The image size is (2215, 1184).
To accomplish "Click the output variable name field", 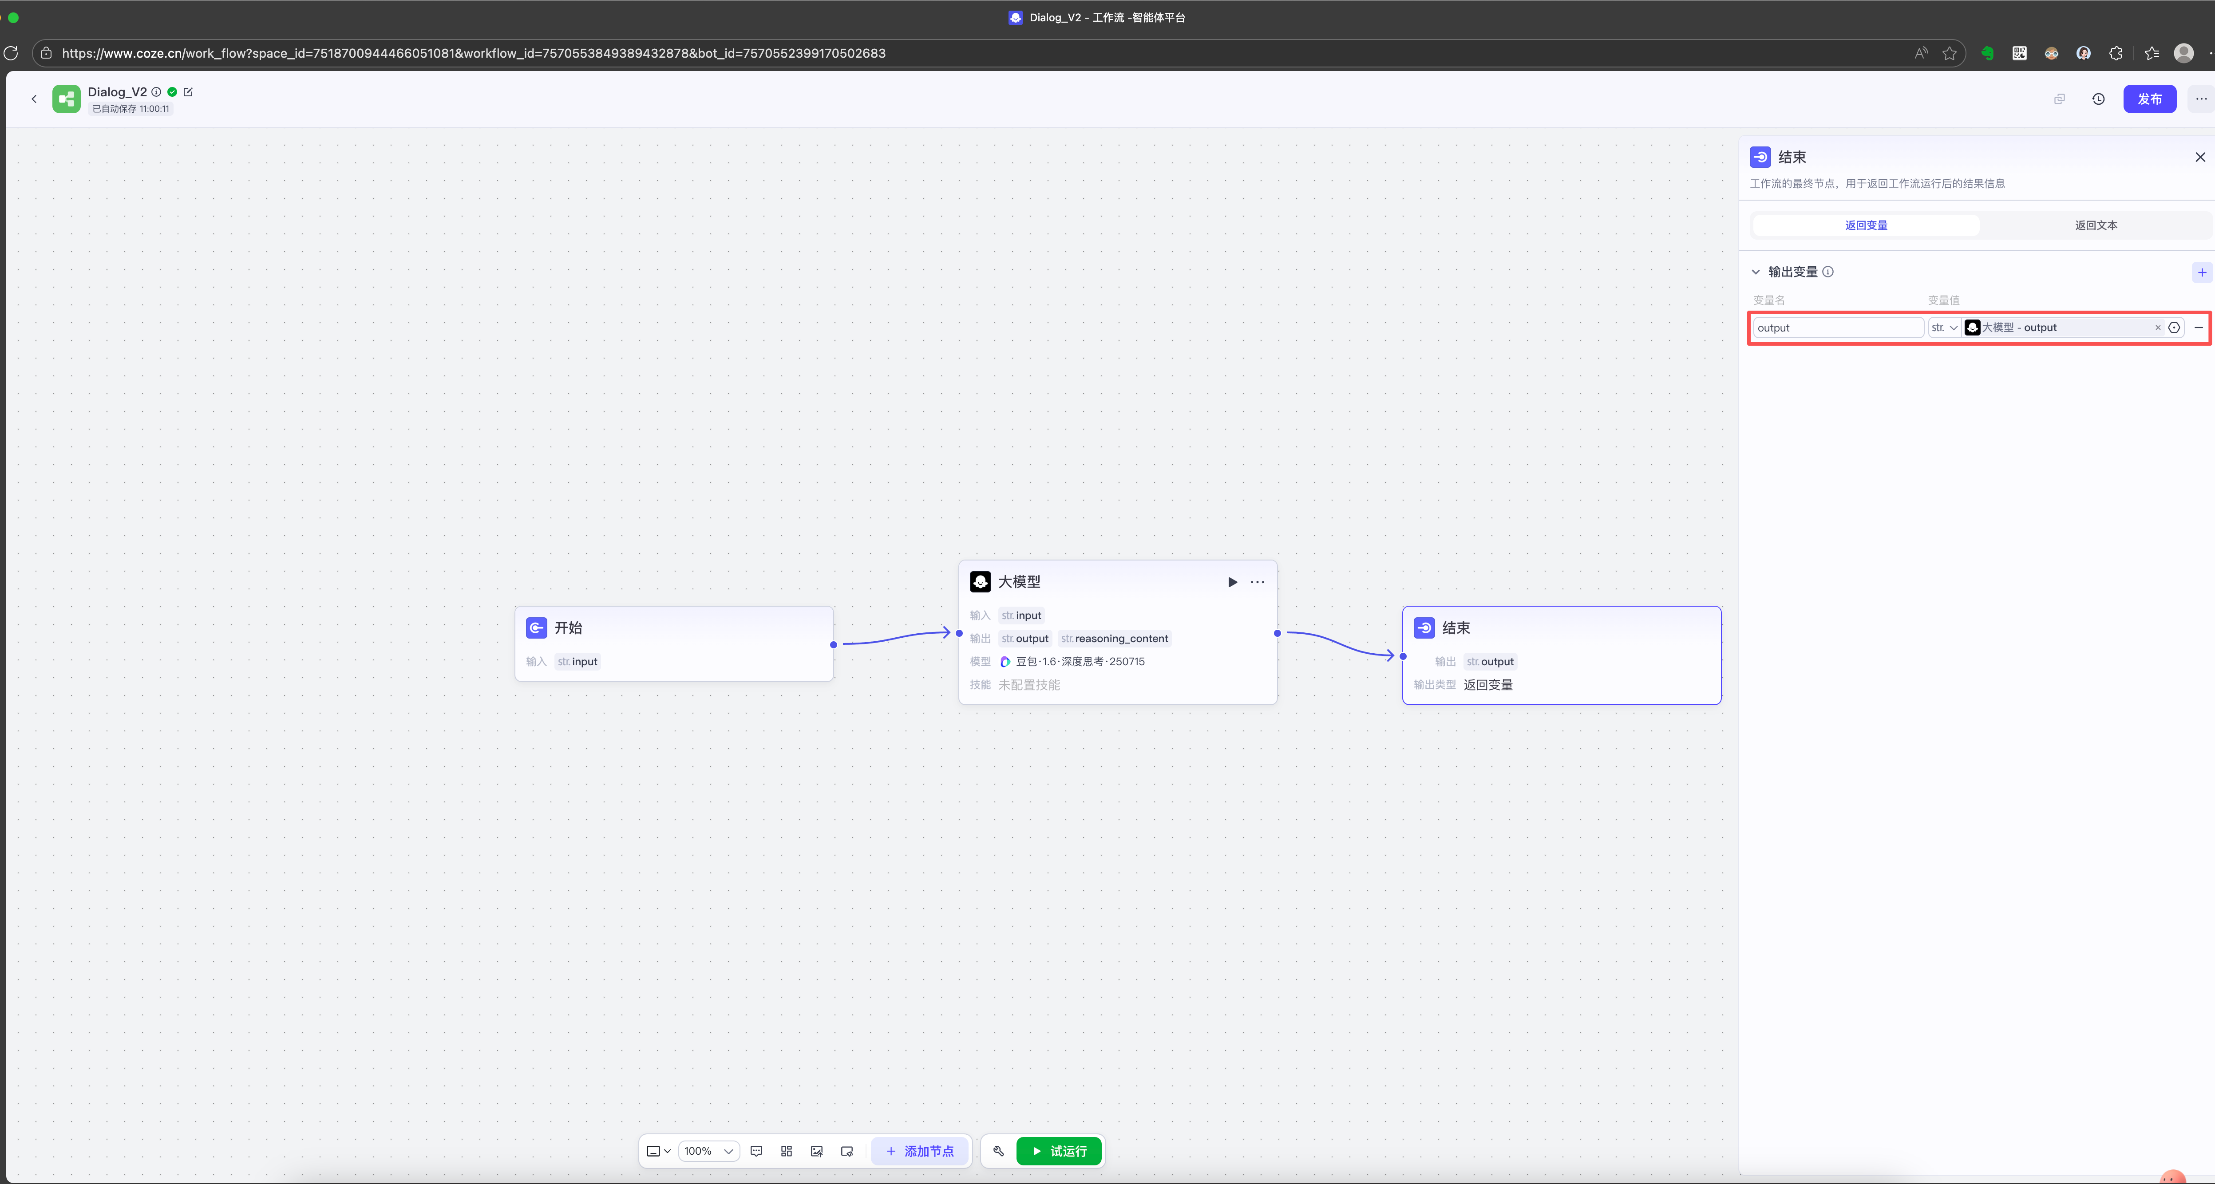I will click(x=1838, y=328).
